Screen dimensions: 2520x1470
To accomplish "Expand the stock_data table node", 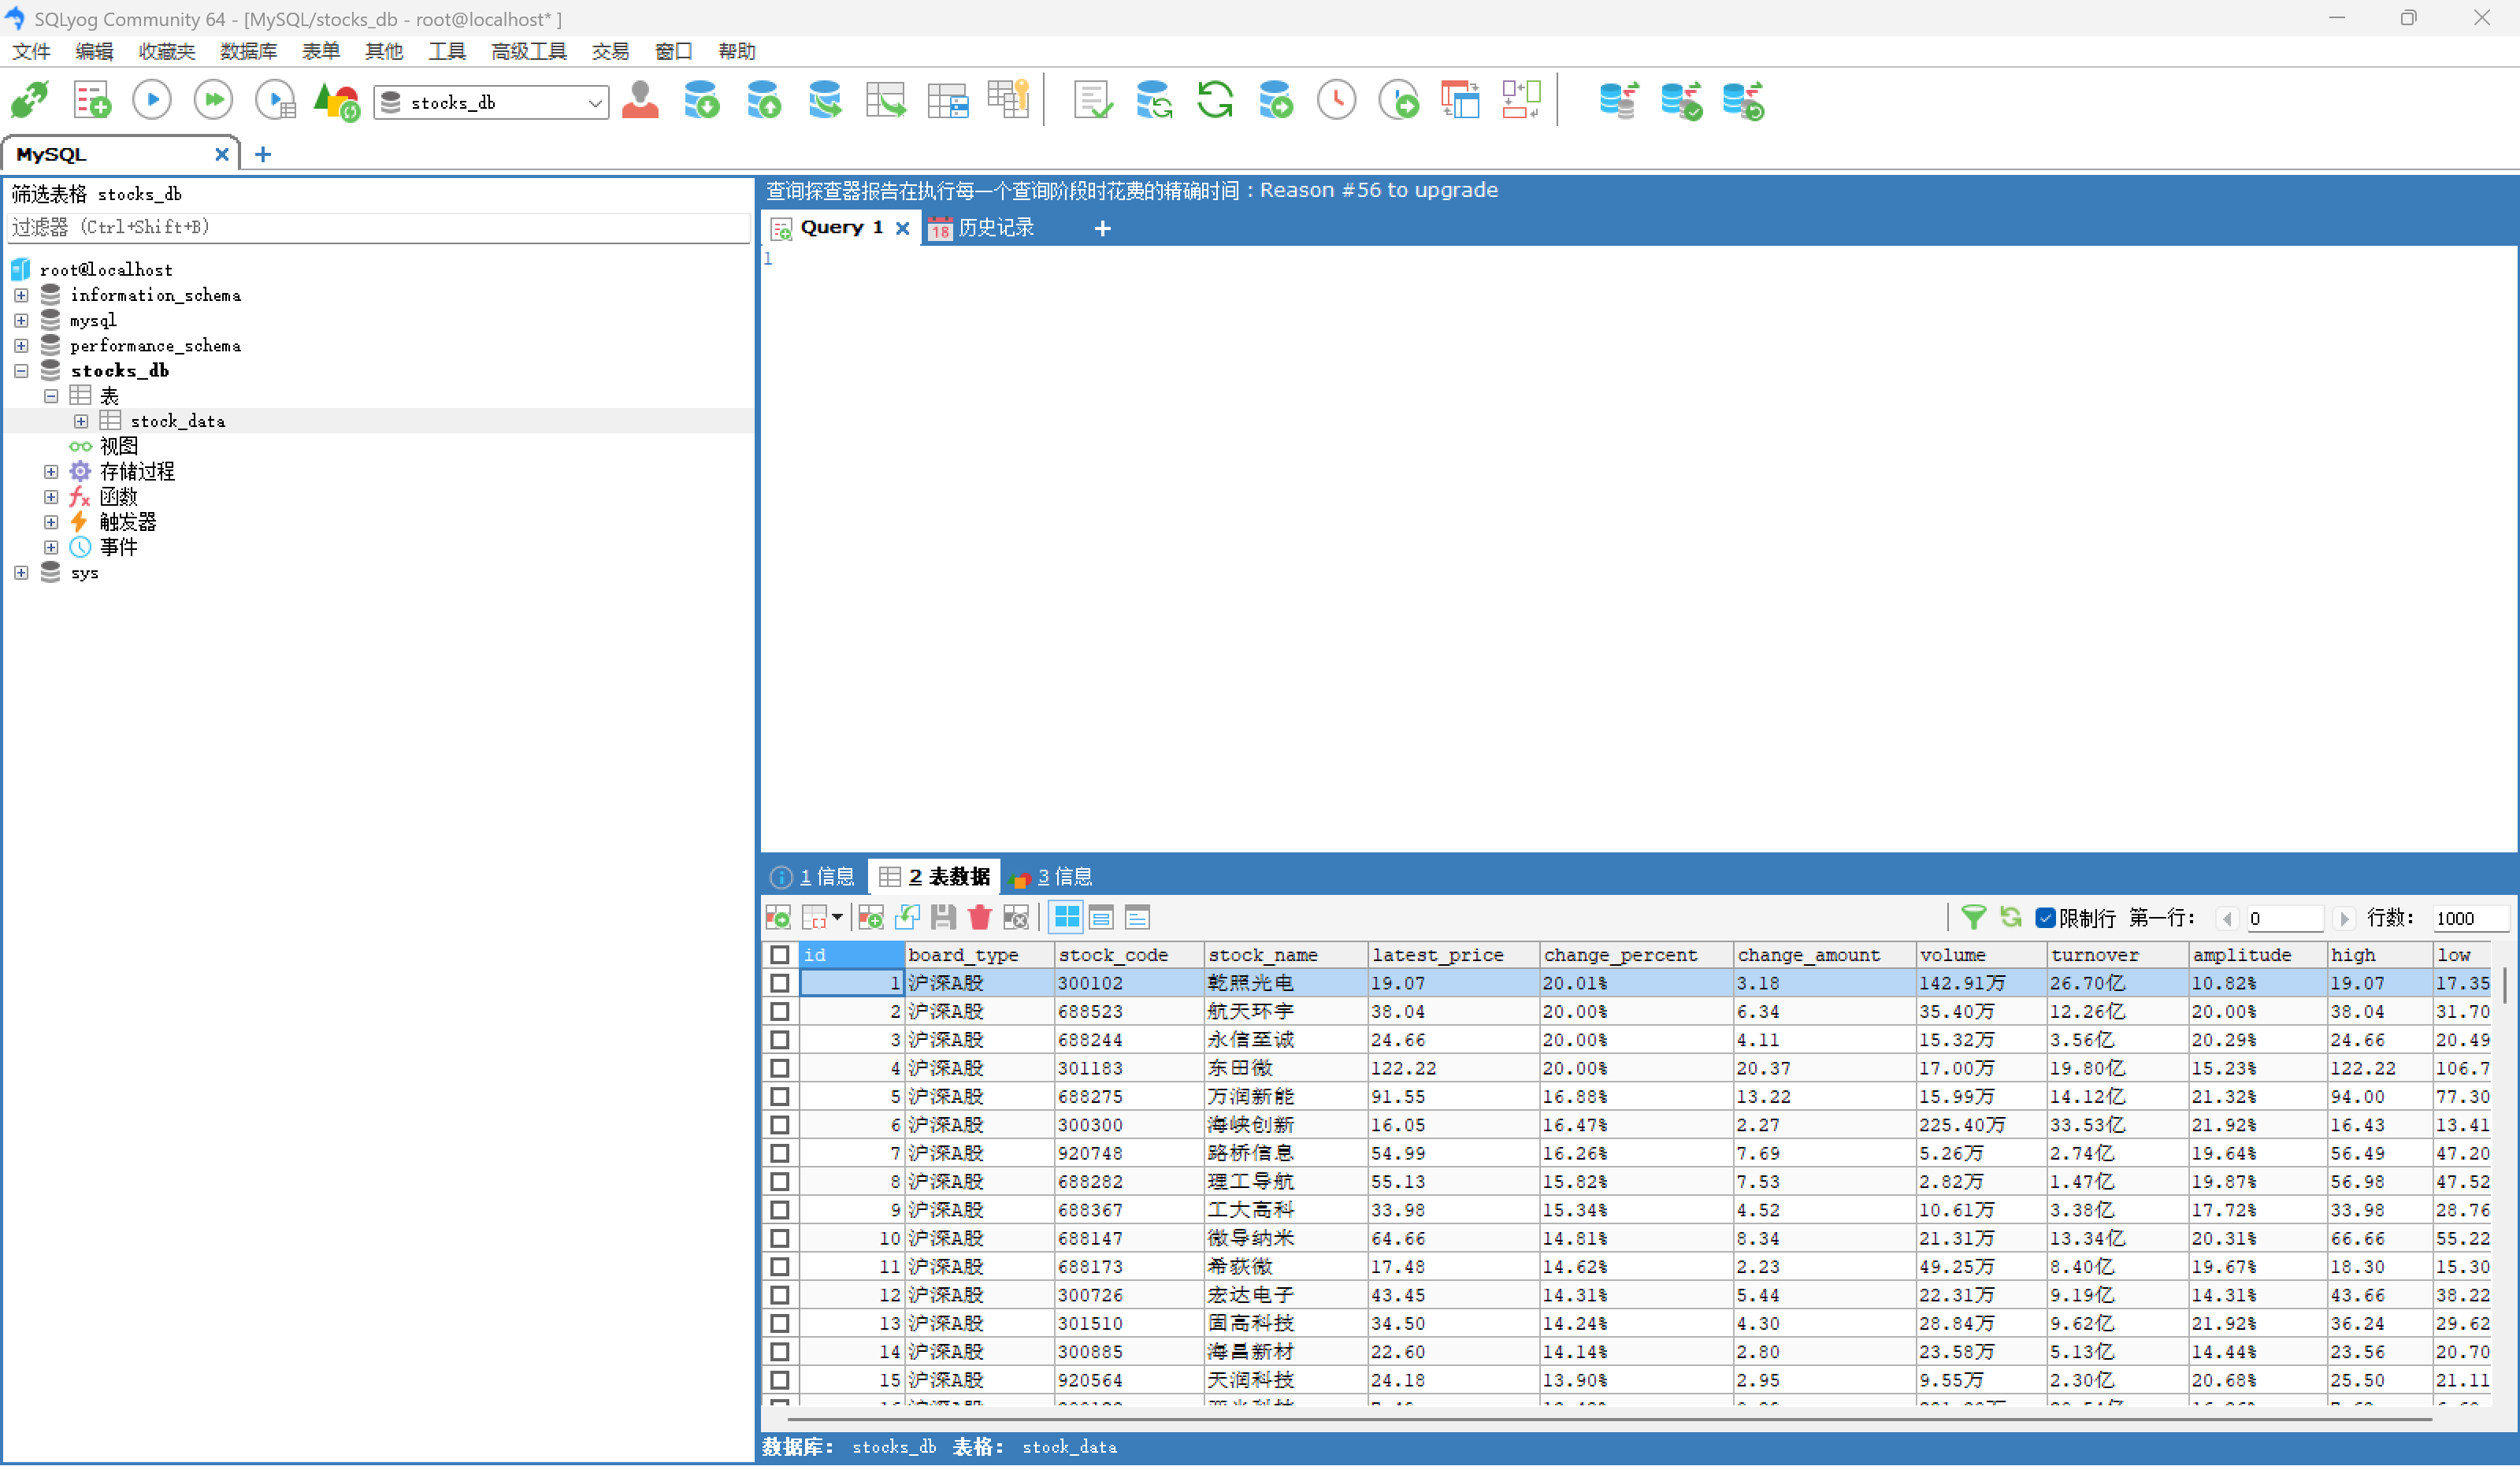I will tap(81, 421).
